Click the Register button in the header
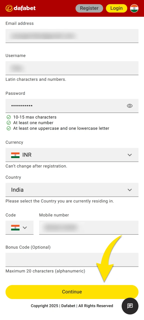Screen dimensions: 144x320 (89, 8)
